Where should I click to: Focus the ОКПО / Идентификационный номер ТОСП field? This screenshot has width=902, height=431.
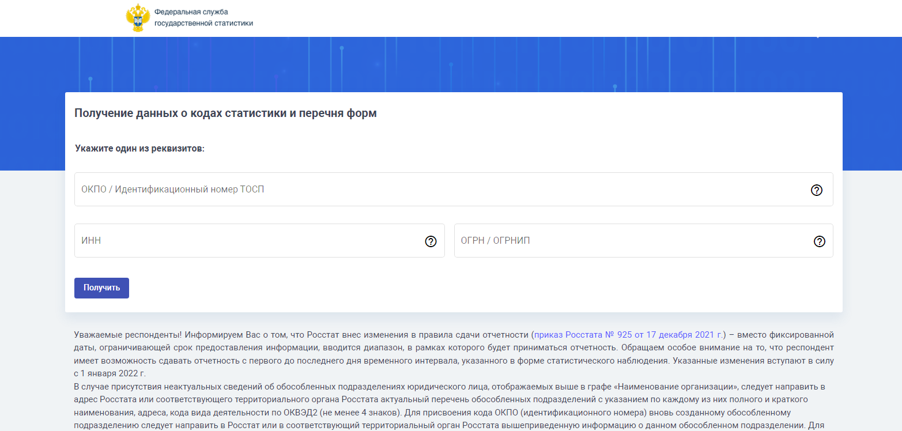[438, 190]
